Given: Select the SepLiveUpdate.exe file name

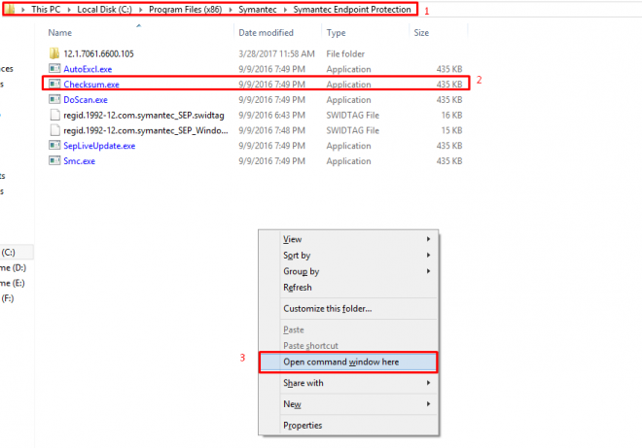Looking at the screenshot, I should click(99, 146).
